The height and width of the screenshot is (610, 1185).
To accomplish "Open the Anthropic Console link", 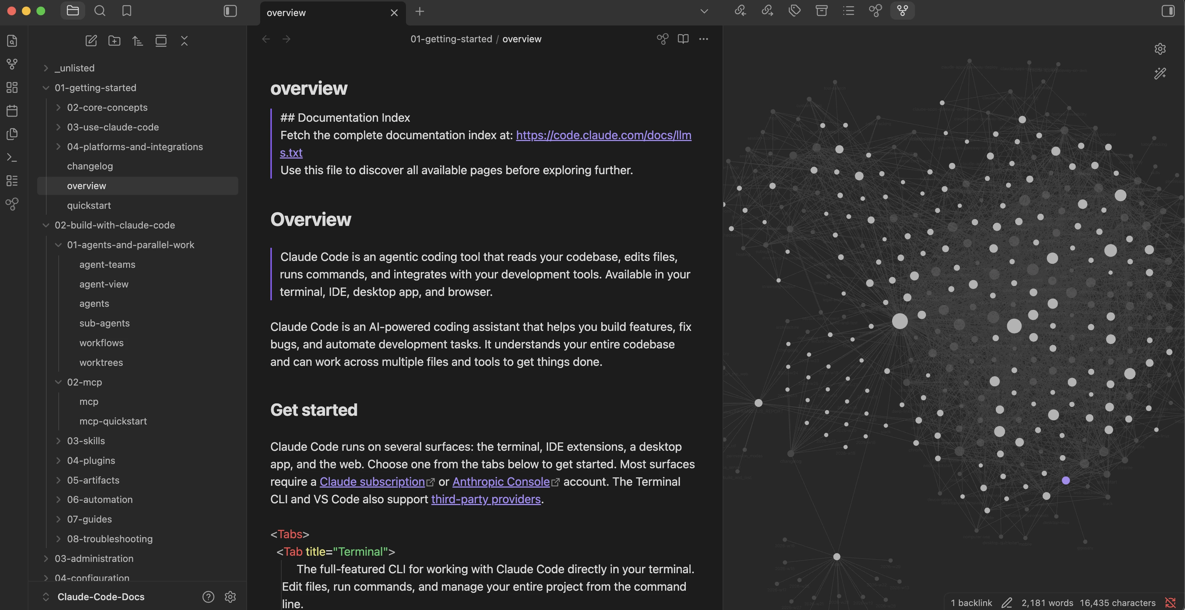I will click(x=501, y=482).
